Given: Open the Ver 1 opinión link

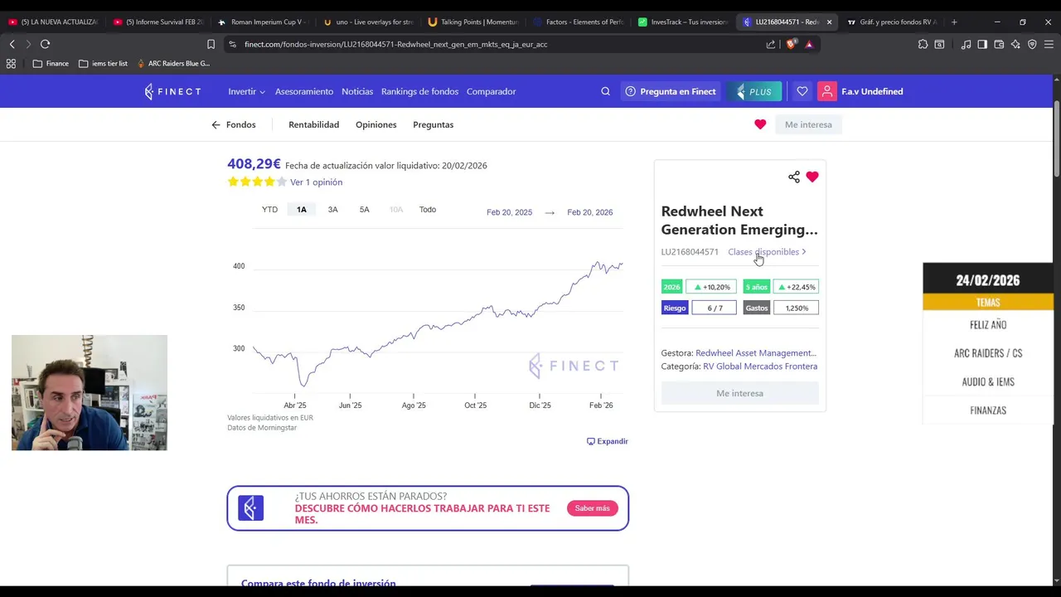Looking at the screenshot, I should pyautogui.click(x=316, y=182).
